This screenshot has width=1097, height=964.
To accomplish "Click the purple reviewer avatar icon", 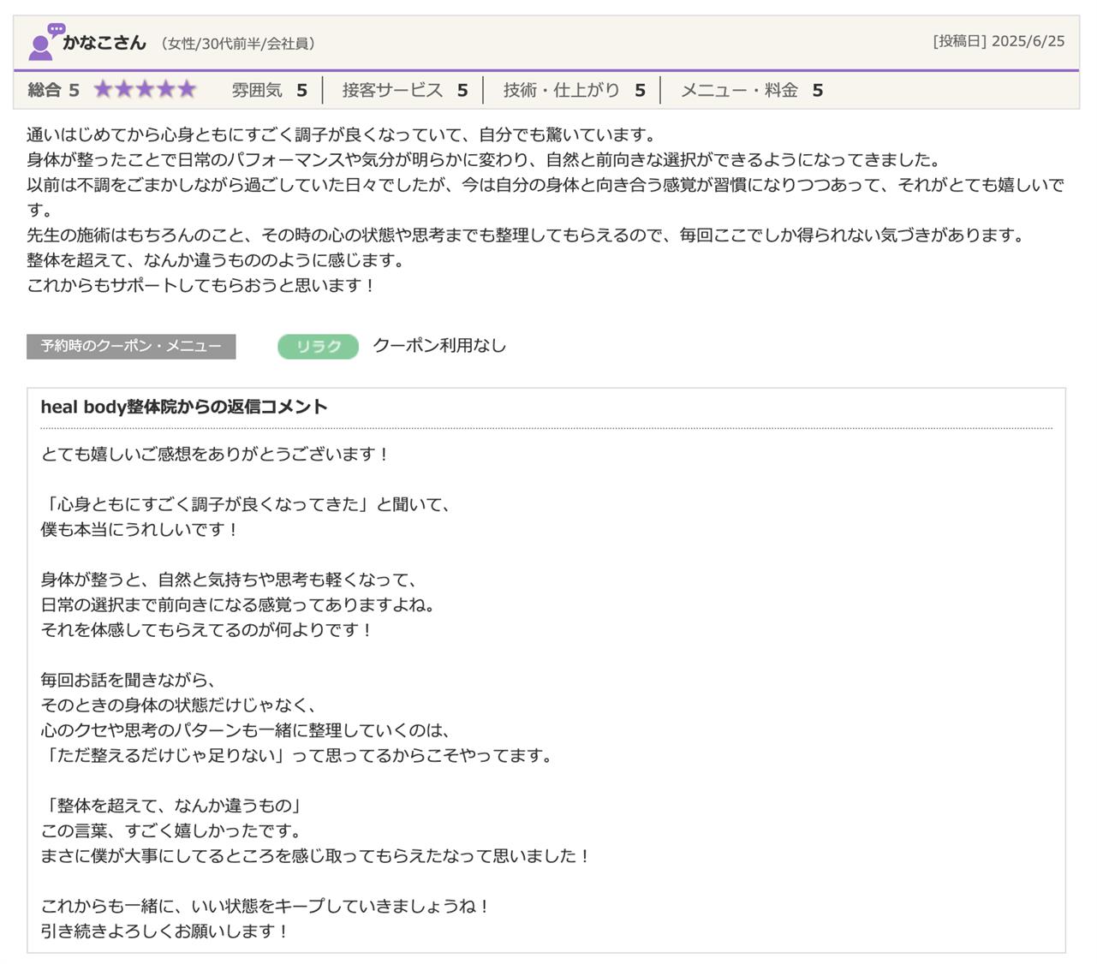I will [x=43, y=43].
